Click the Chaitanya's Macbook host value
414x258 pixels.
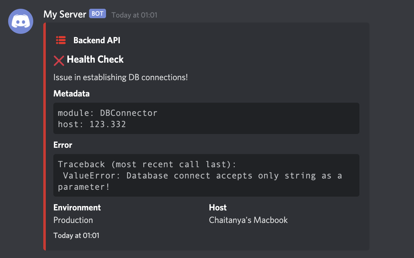click(248, 220)
